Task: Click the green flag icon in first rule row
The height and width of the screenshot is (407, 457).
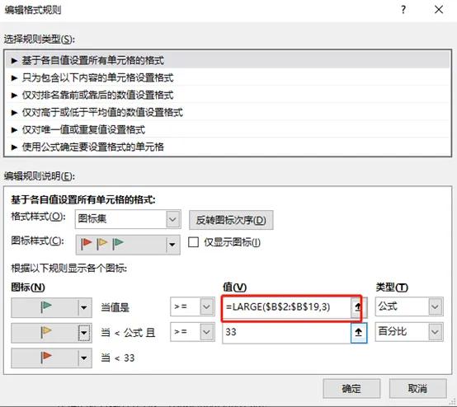Action: (46, 306)
